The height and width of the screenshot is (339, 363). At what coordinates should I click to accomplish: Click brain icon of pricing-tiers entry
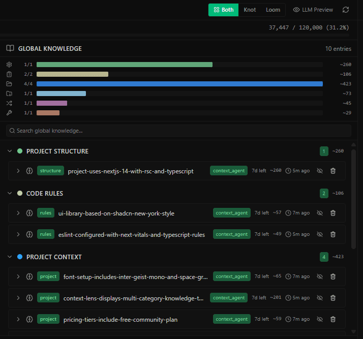pyautogui.click(x=29, y=319)
